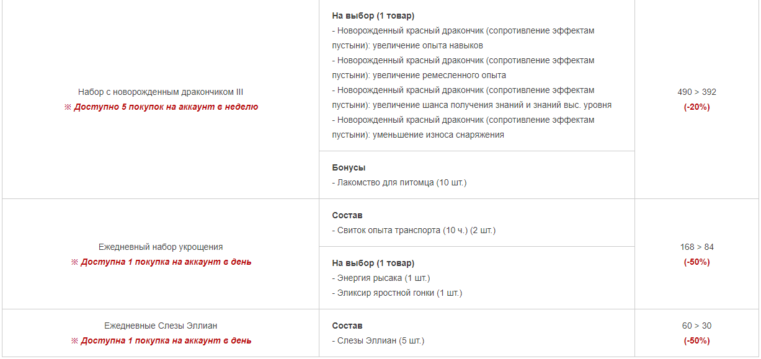
Task: Click 'Лакомство для питомца (10 шт.)' item
Action: [399, 182]
